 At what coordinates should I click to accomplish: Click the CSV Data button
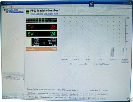click(x=105, y=91)
